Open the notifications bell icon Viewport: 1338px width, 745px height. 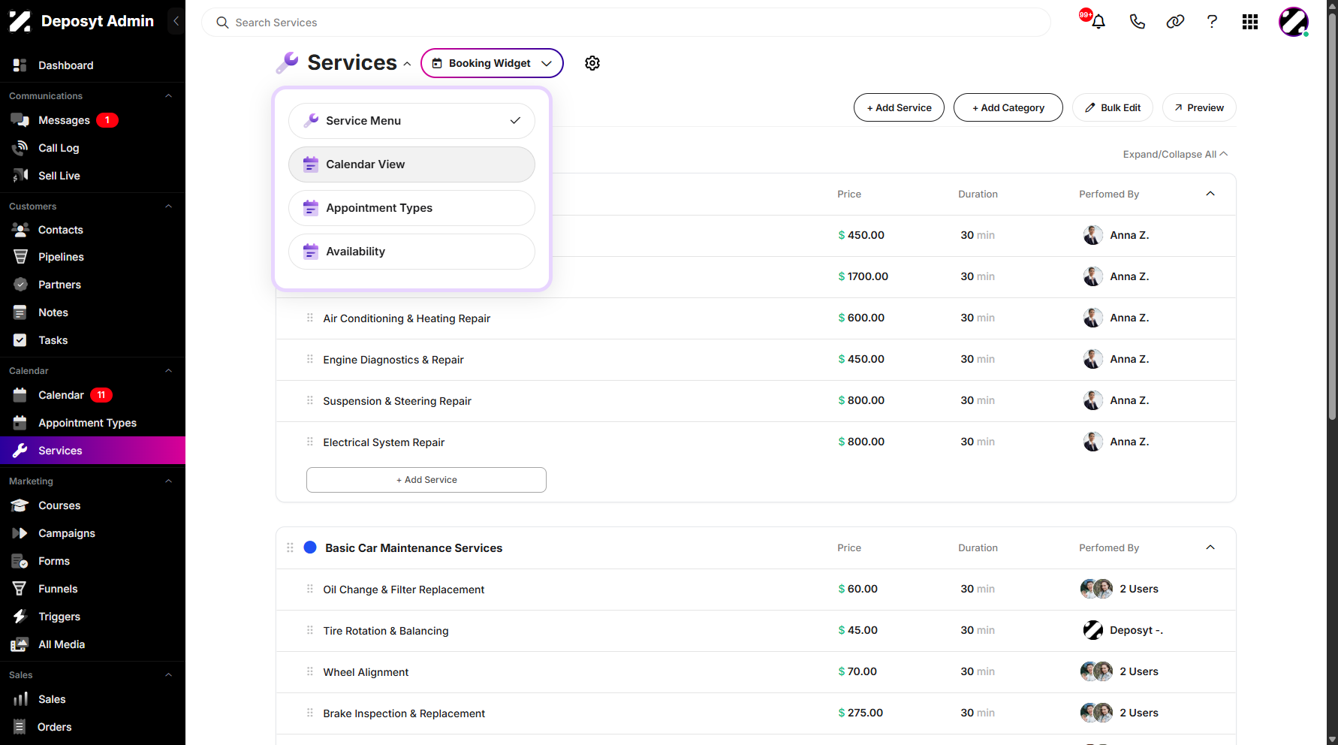[1098, 22]
